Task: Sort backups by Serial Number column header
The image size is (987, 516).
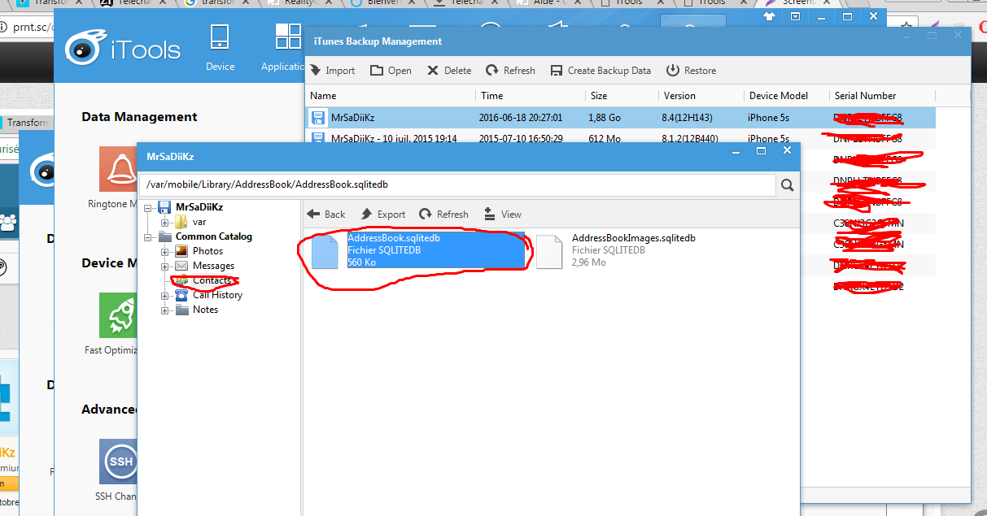Action: [x=865, y=96]
